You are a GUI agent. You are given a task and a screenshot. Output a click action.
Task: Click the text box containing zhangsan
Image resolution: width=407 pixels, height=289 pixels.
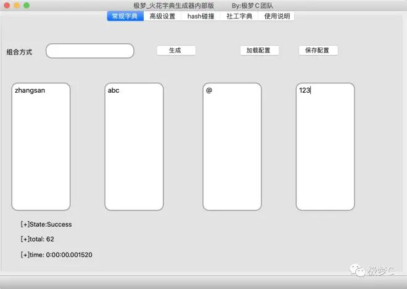tap(41, 147)
